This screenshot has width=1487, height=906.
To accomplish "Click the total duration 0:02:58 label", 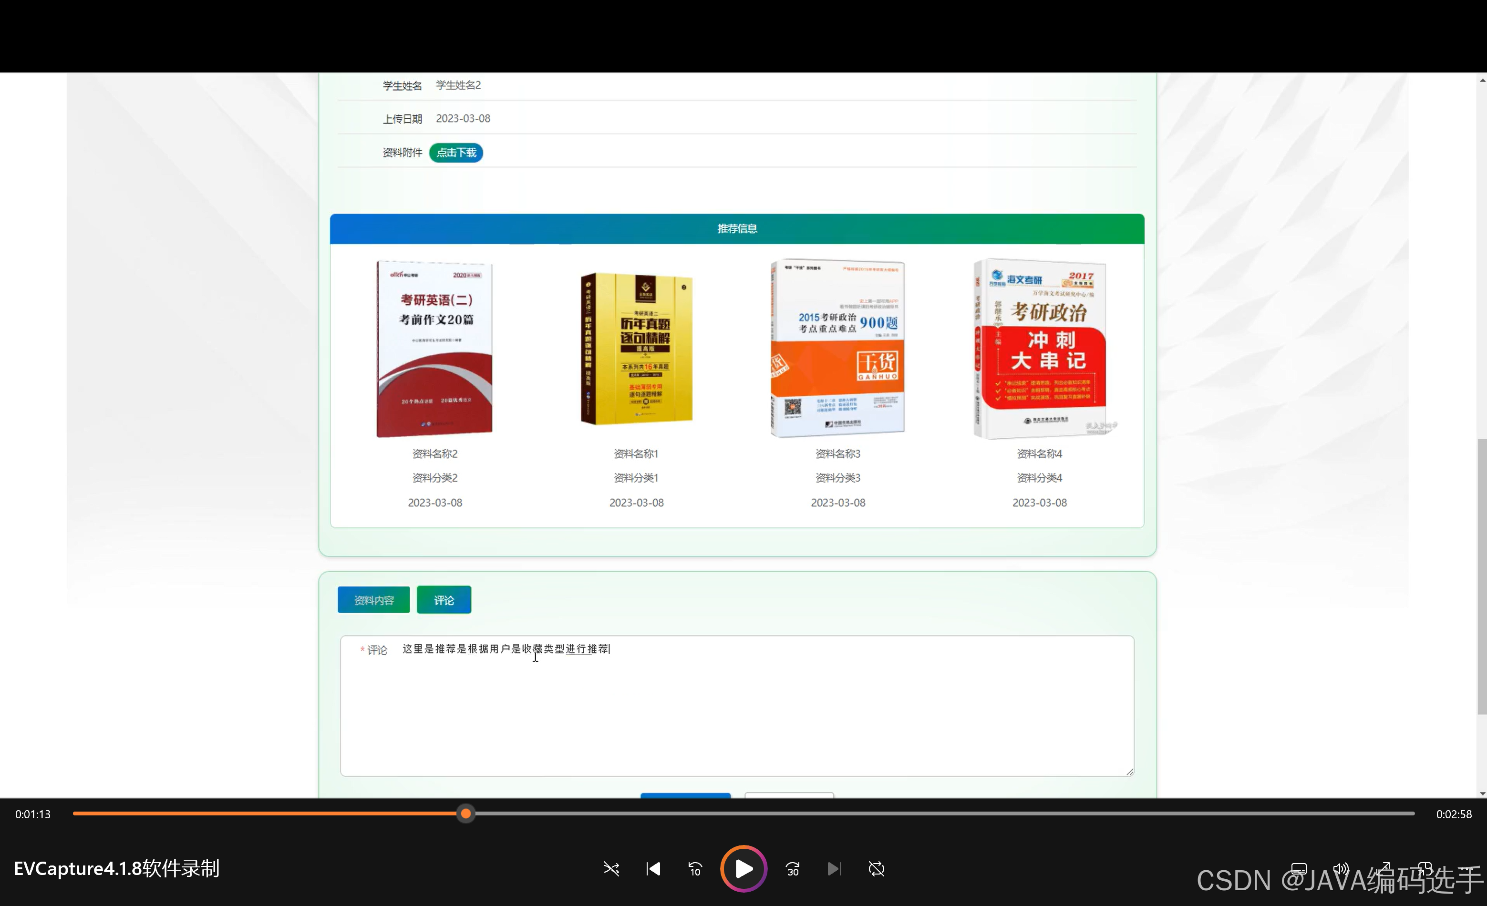I will [x=1454, y=814].
